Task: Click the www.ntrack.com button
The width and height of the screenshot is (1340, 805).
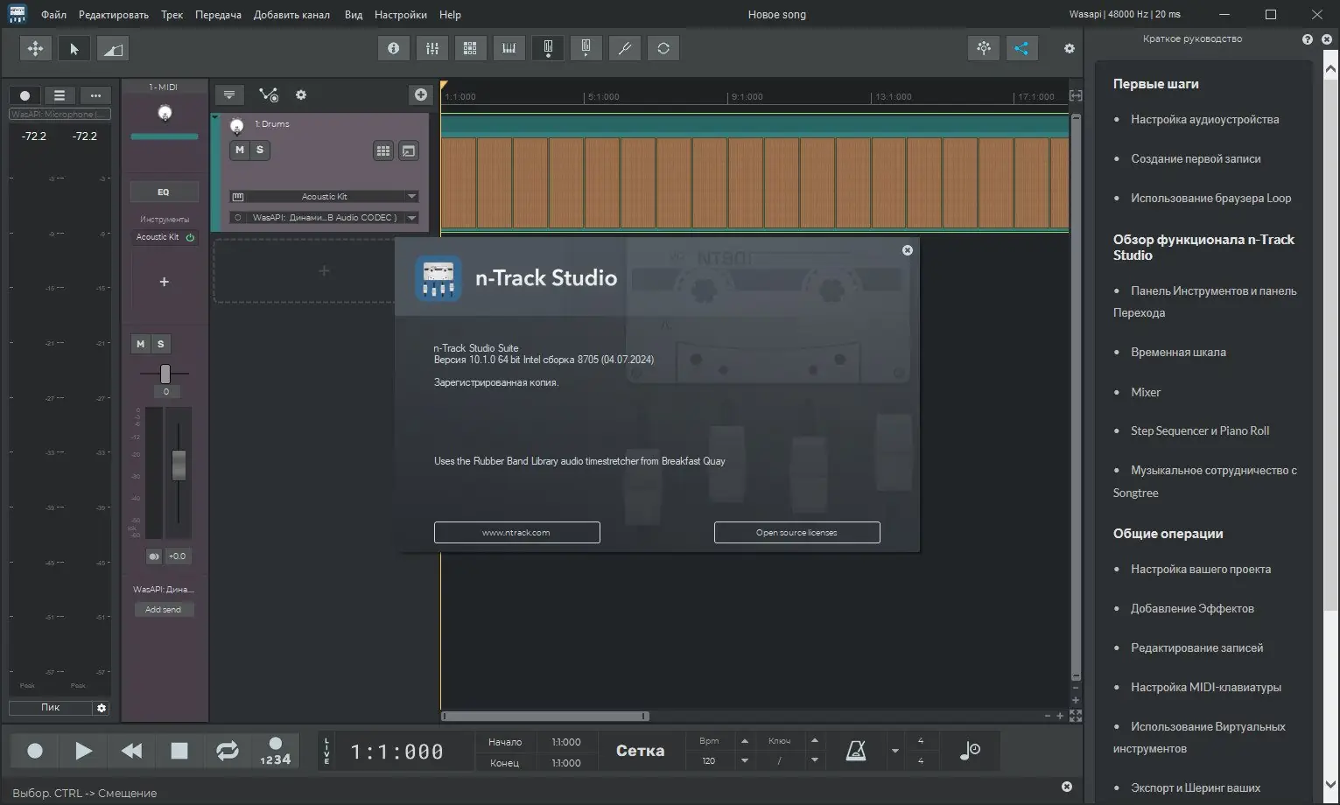Action: click(516, 533)
